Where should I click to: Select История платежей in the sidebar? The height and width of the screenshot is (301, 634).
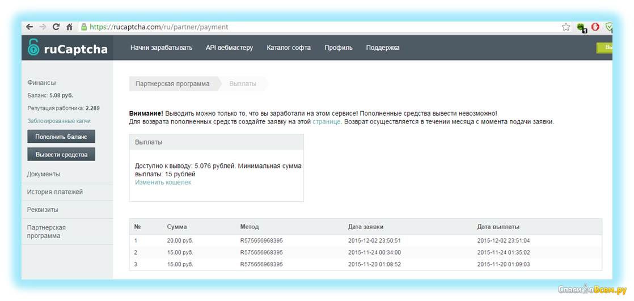coord(55,192)
